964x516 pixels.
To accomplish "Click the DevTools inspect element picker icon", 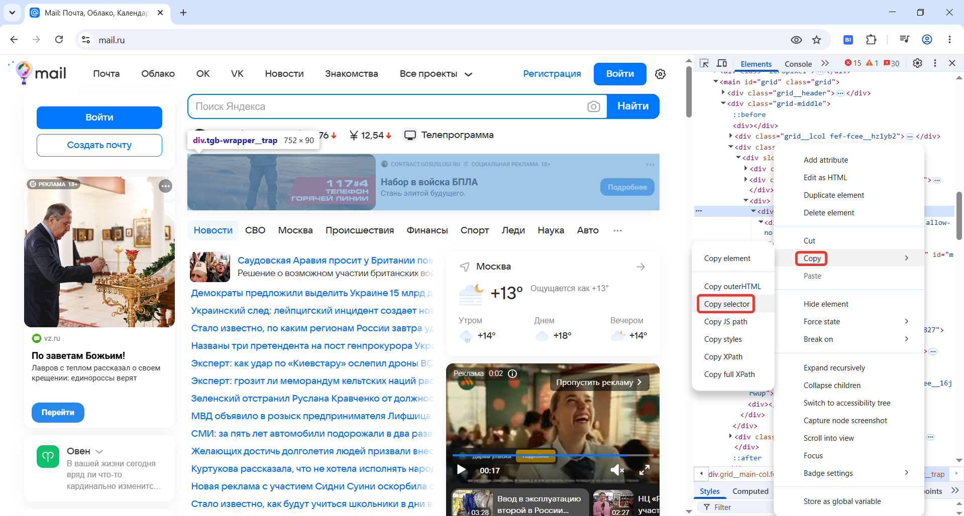I will (704, 63).
